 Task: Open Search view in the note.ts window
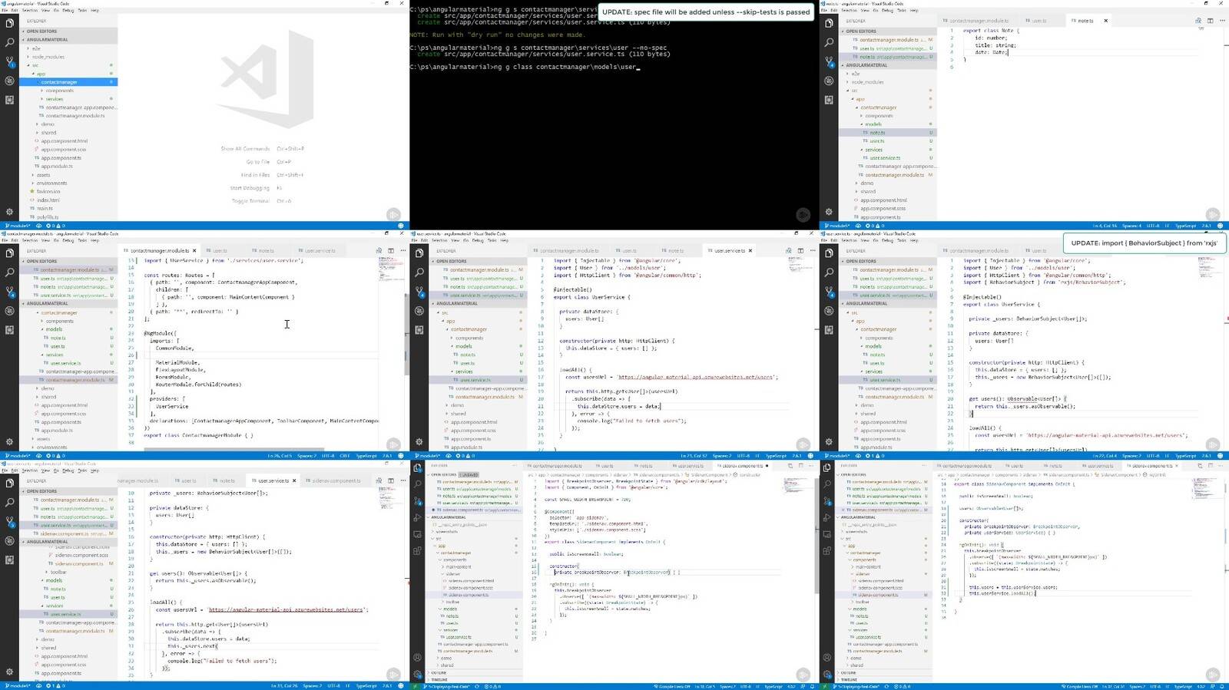829,43
